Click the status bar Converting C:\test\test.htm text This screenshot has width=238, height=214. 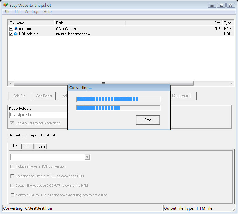pyautogui.click(x=28, y=208)
